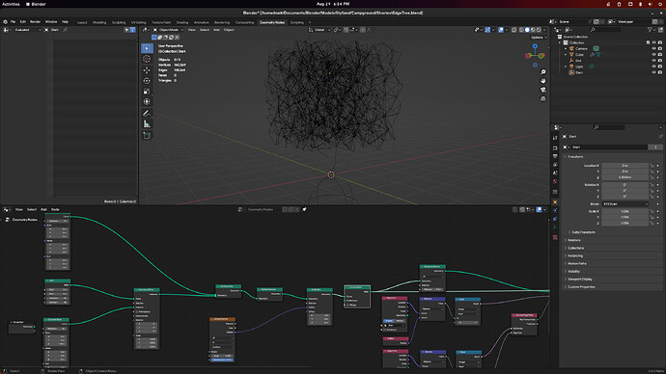The height and width of the screenshot is (374, 666).
Task: Open the Modifiers properties tab
Action: 555,210
